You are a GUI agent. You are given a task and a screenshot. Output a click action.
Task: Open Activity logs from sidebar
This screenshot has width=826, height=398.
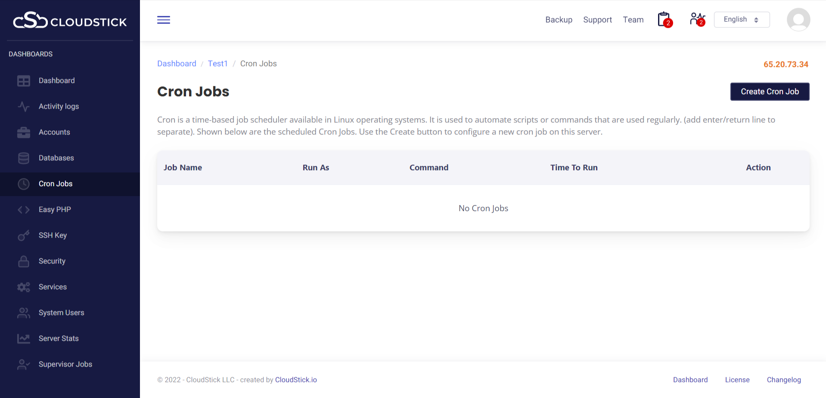click(x=59, y=107)
